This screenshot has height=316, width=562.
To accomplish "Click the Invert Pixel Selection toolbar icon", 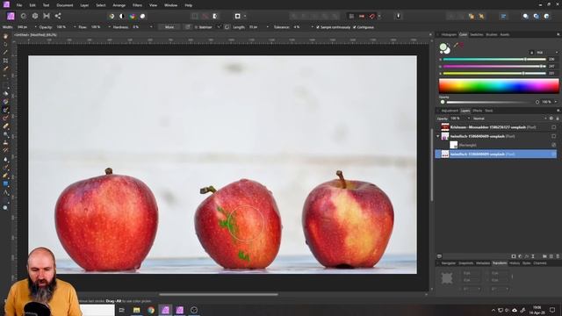I will [215, 16].
